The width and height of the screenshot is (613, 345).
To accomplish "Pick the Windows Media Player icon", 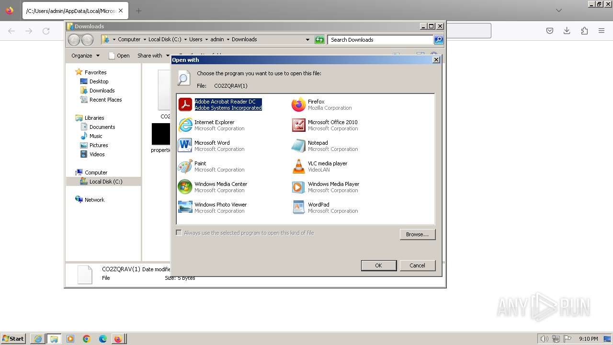I will tap(298, 187).
